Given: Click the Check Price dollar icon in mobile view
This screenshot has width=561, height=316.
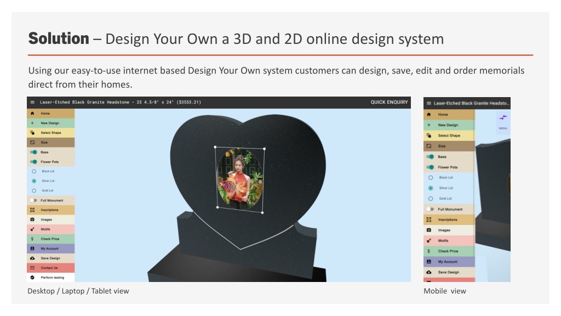Looking at the screenshot, I should click(428, 251).
